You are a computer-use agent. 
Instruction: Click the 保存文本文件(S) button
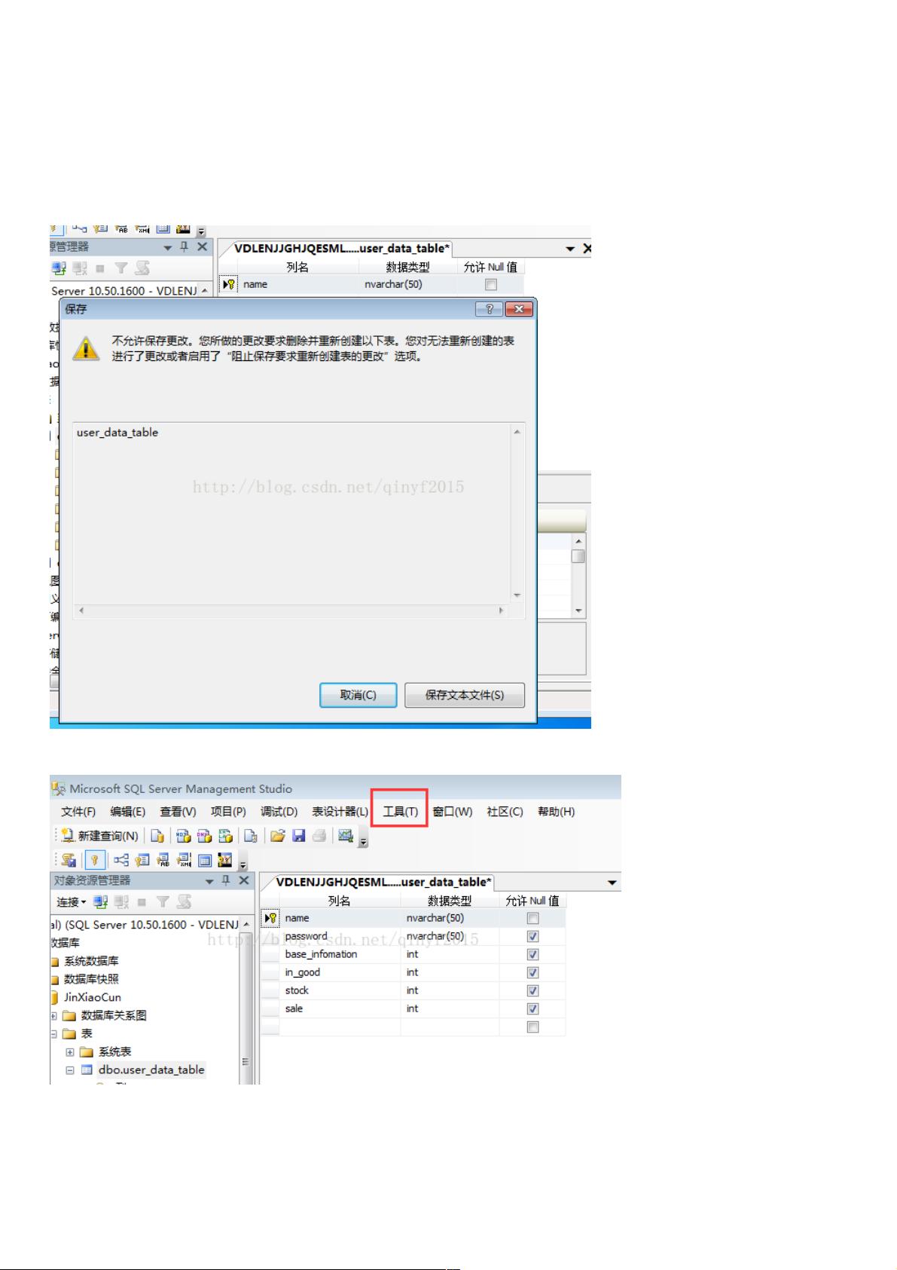click(x=465, y=695)
